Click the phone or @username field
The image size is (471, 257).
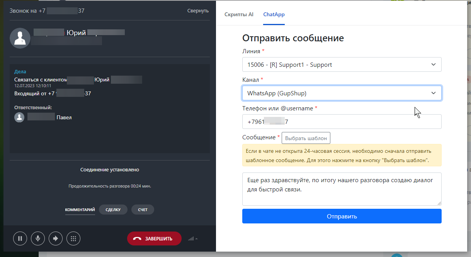342,122
